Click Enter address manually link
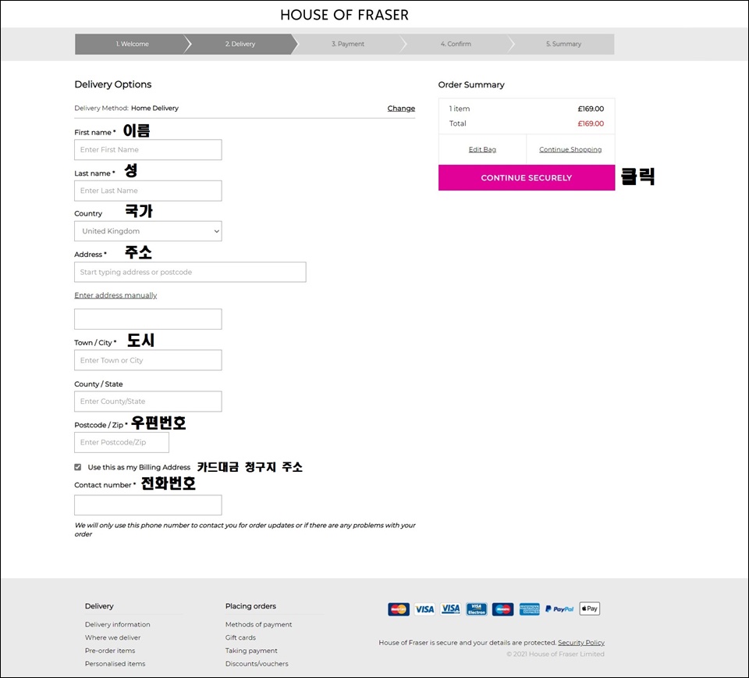Image resolution: width=749 pixels, height=678 pixels. (x=115, y=295)
